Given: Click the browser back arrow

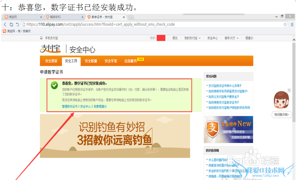Looking at the screenshot, I should [5, 24].
